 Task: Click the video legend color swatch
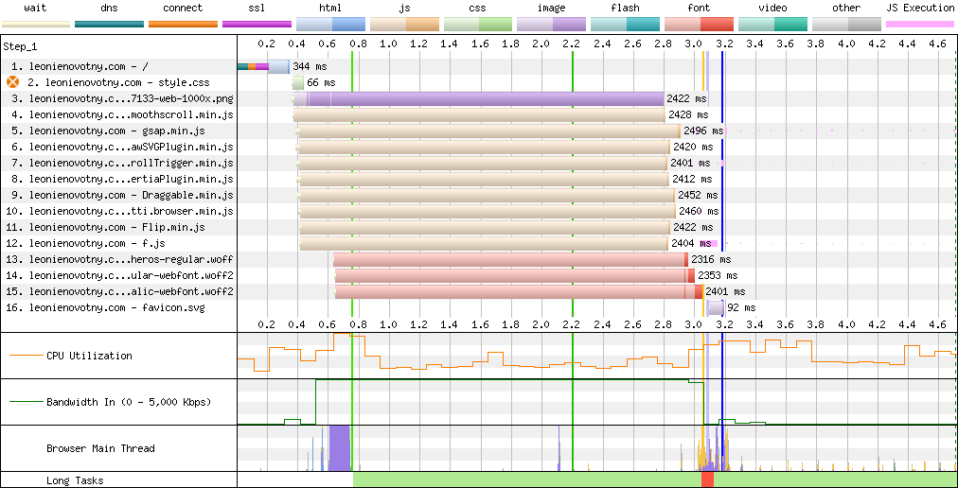(772, 24)
